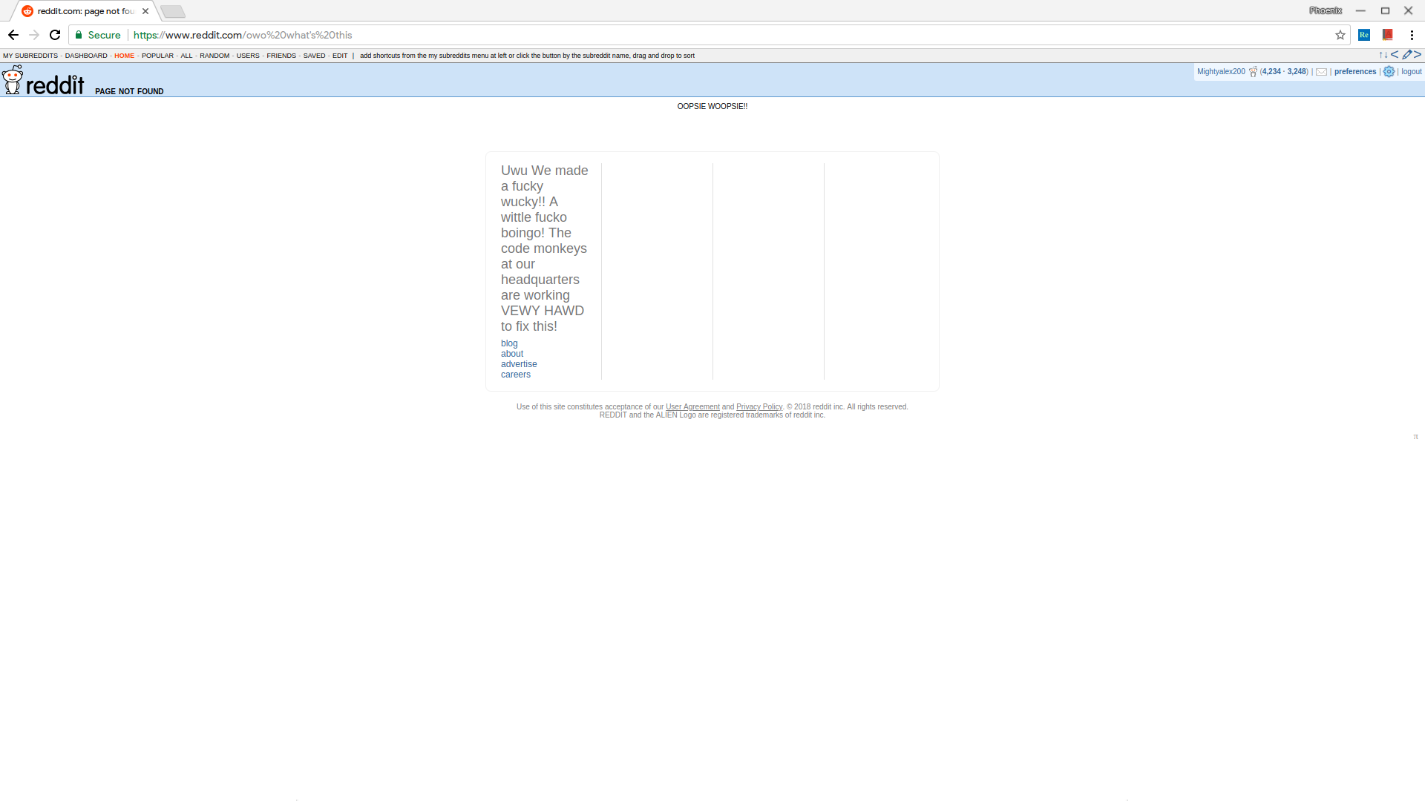Click the back navigation arrow
The image size is (1425, 801).
(x=13, y=34)
